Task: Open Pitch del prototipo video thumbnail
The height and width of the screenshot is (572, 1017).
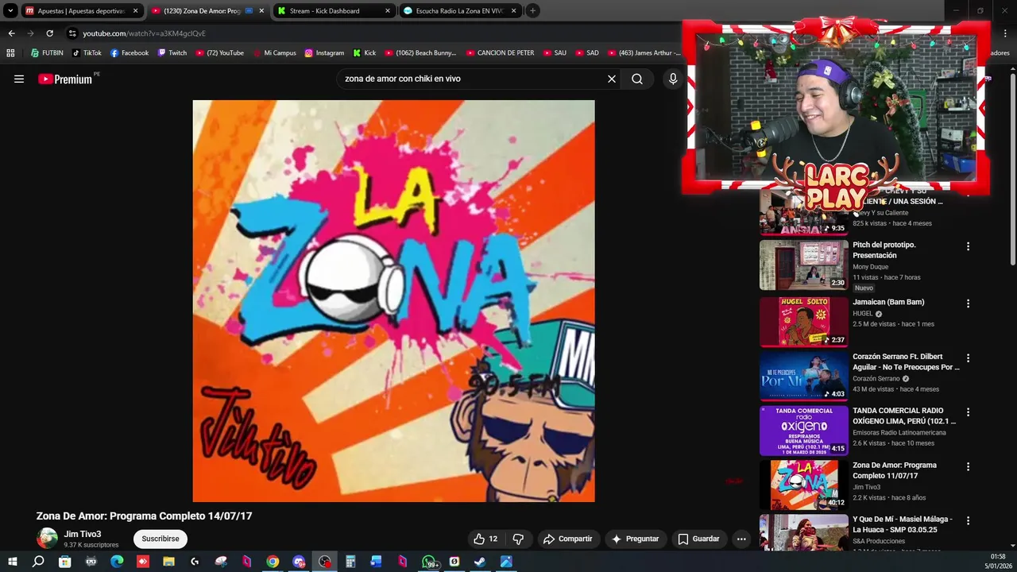Action: [x=804, y=265]
